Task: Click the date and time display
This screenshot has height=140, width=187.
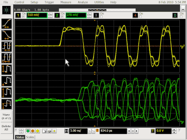Action: 172,2
